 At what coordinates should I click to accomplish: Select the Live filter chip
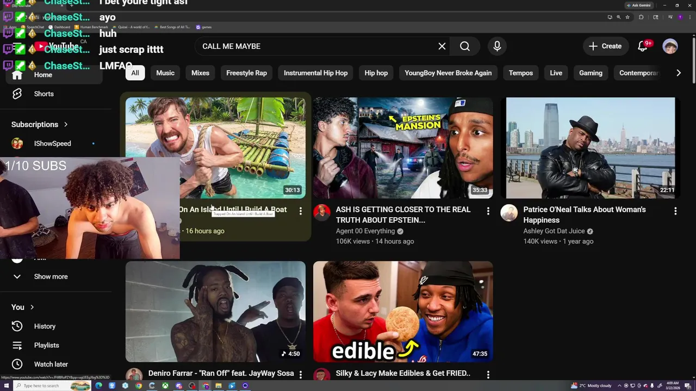click(x=556, y=73)
